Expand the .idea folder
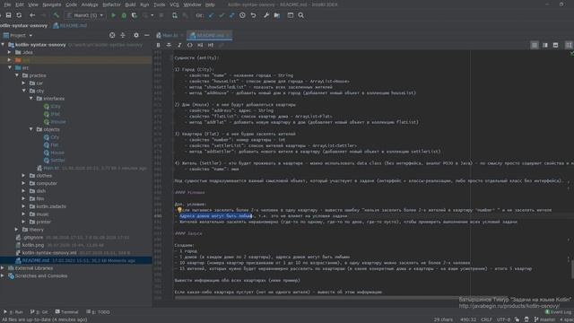Image resolution: width=574 pixels, height=323 pixels. (x=10, y=52)
